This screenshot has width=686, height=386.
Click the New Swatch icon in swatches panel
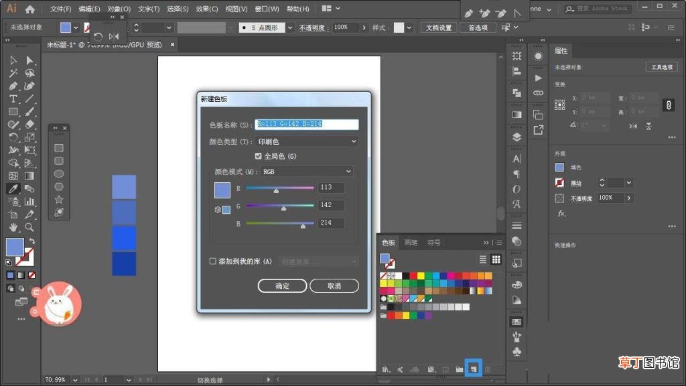[474, 369]
